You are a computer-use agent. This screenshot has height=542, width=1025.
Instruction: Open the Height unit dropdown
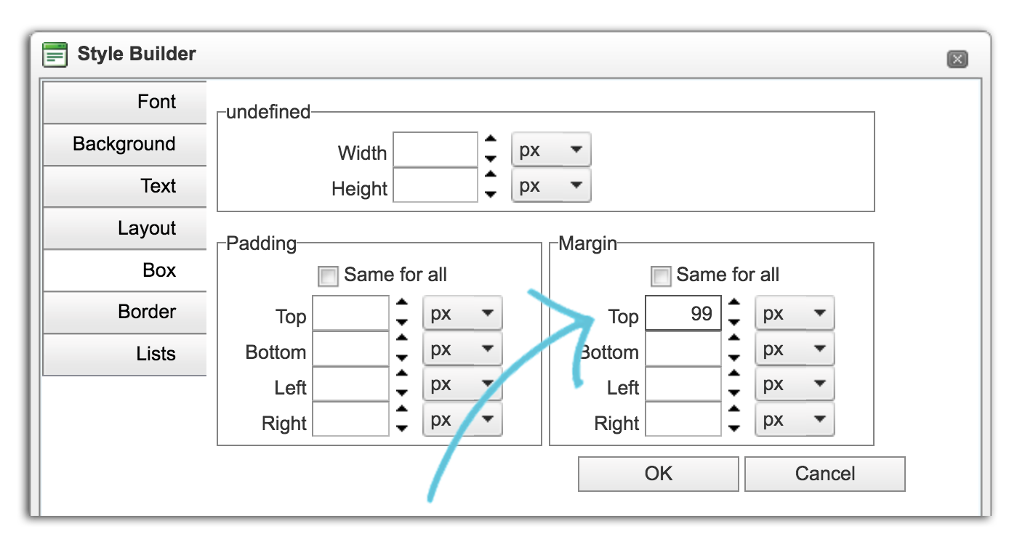550,185
